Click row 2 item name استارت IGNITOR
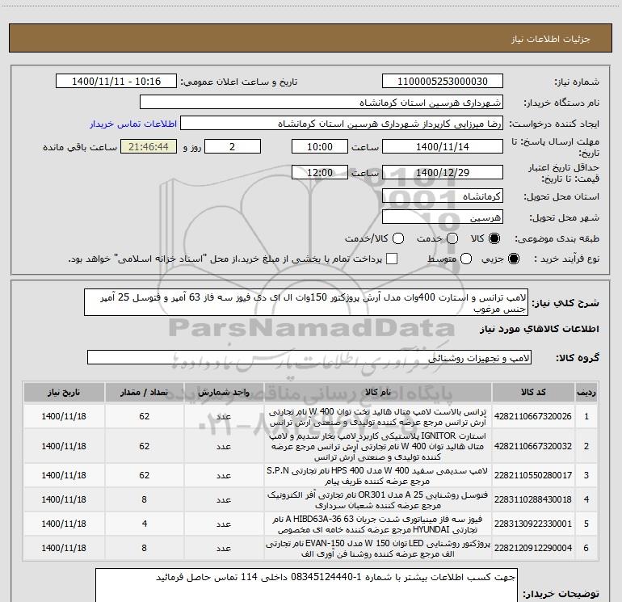622x602 pixels. tap(378, 446)
